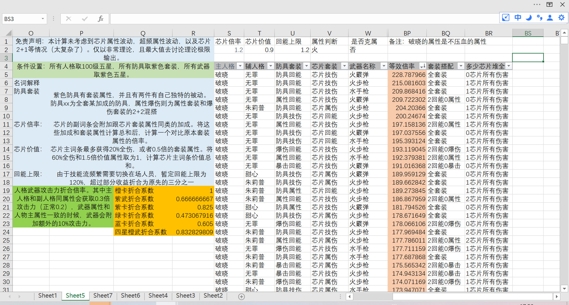Click the 绿卡折合系数 value 0.473067916
The image size is (569, 305).
tap(193, 215)
